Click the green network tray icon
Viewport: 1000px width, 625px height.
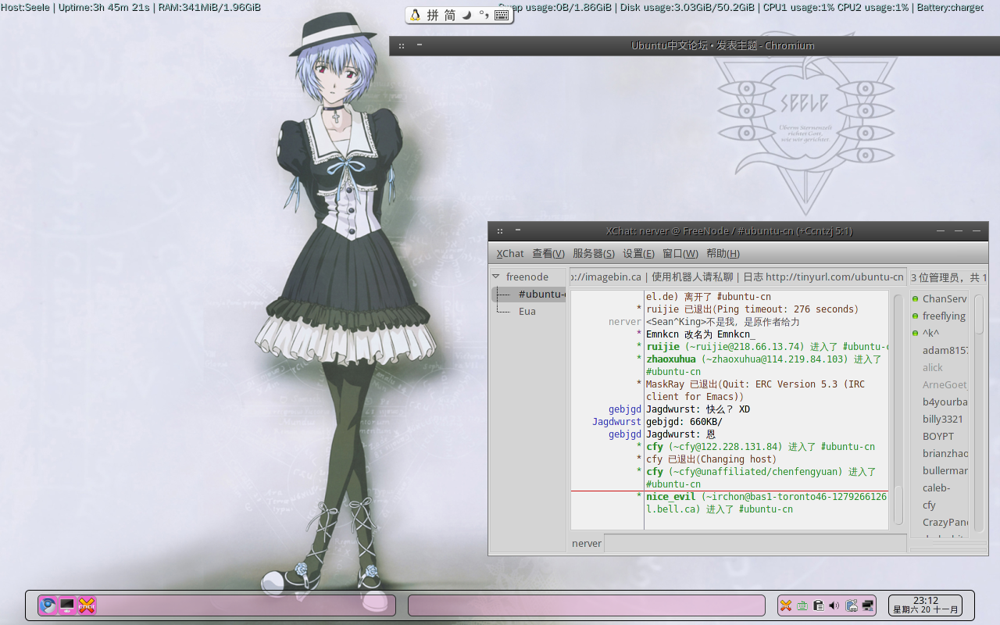pyautogui.click(x=802, y=605)
